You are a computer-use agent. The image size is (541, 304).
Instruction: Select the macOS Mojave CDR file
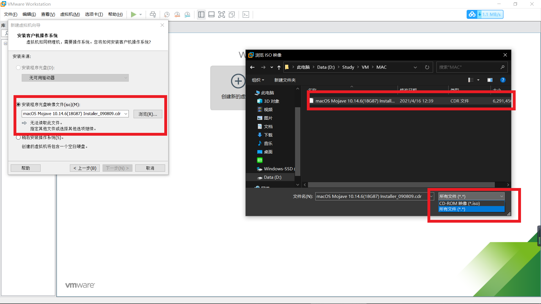point(354,101)
